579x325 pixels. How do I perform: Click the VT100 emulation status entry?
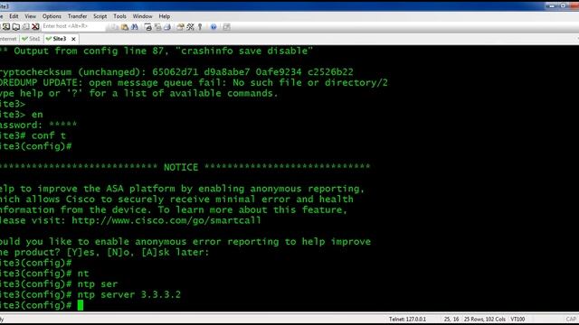tap(517, 319)
